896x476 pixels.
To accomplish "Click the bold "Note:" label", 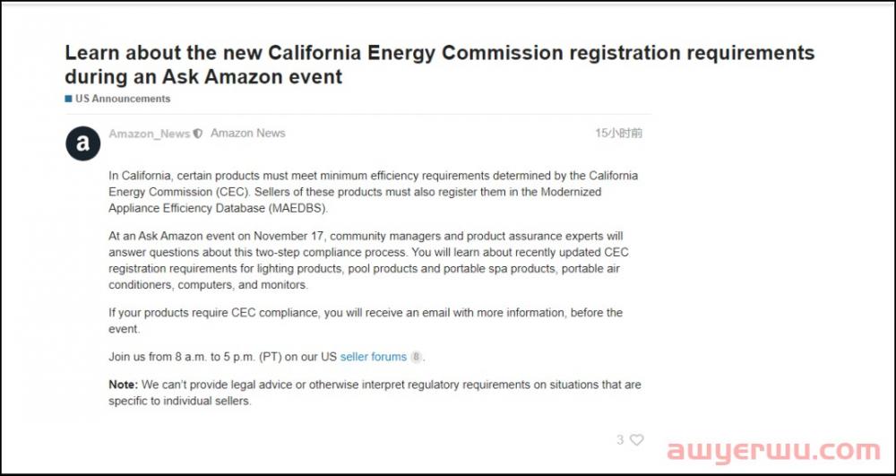I will point(123,385).
